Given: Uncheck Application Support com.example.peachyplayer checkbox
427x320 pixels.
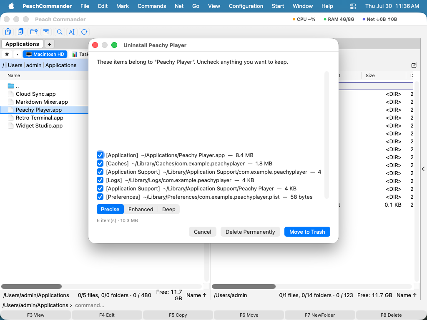Looking at the screenshot, I should coord(100,172).
